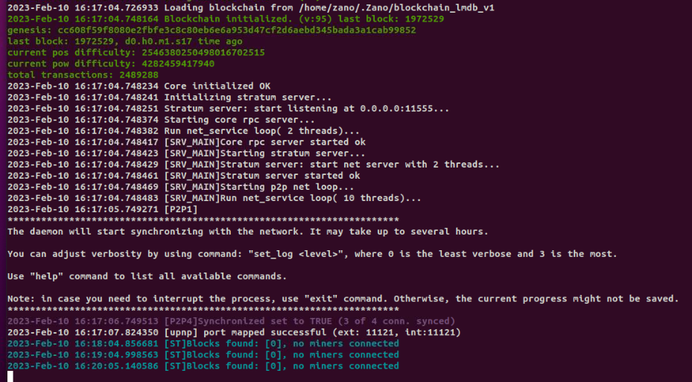Click the "help" command hint line
The height and width of the screenshot is (382, 692).
click(147, 276)
